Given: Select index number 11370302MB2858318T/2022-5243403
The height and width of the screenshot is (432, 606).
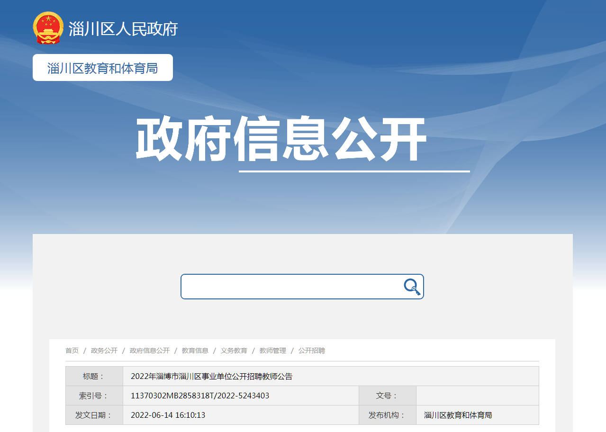Looking at the screenshot, I should tap(200, 396).
